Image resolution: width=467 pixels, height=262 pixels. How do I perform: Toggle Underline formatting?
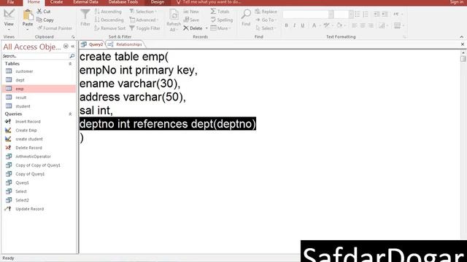303,25
